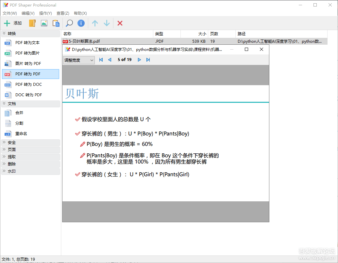Go to next page in preview
338x263 pixels.
pos(139,60)
